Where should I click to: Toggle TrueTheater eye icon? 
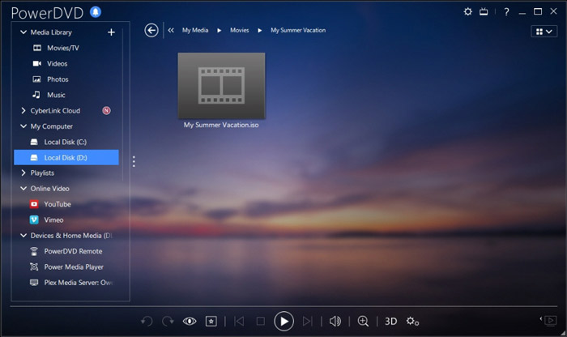point(190,321)
